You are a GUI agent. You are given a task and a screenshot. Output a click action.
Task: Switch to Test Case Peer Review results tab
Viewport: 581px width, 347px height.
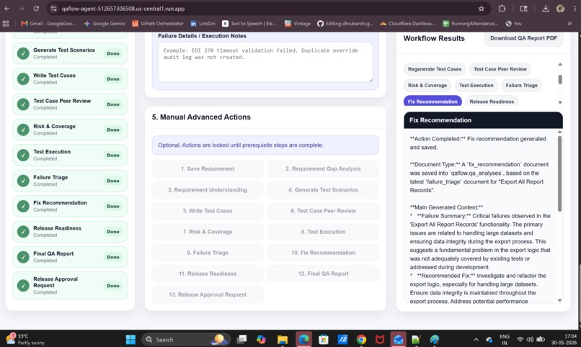click(500, 69)
